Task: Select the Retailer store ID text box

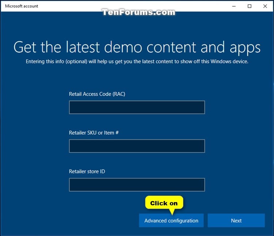Action: tap(137, 185)
